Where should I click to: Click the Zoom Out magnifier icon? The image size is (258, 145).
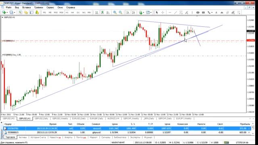point(121,12)
